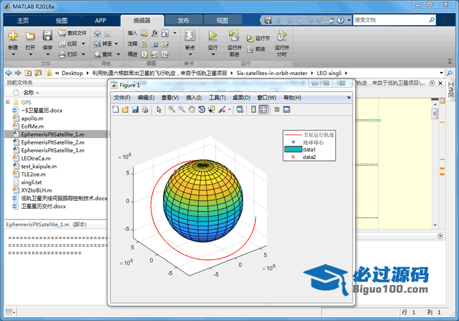Click the Save figure icon in Figure 1

click(135, 109)
